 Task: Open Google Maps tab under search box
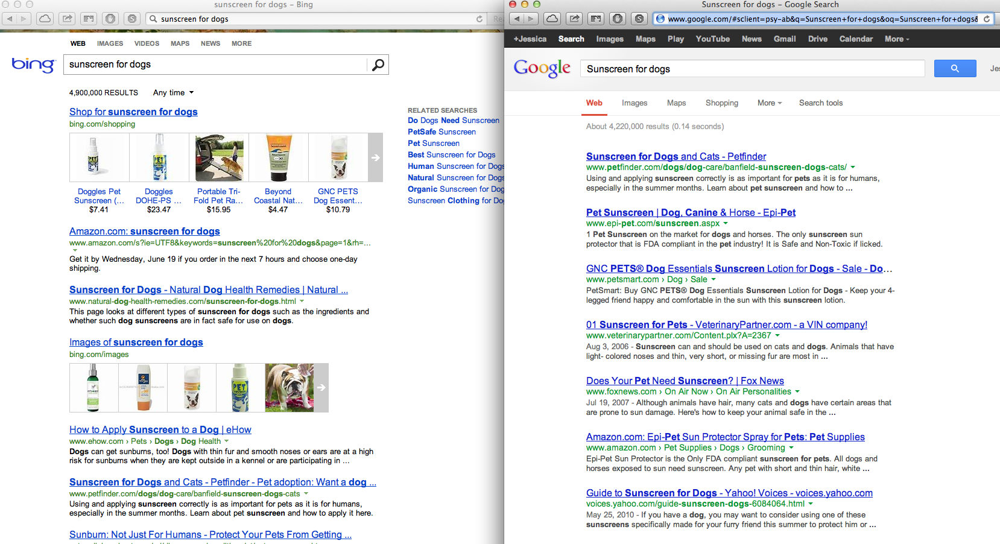pos(676,103)
